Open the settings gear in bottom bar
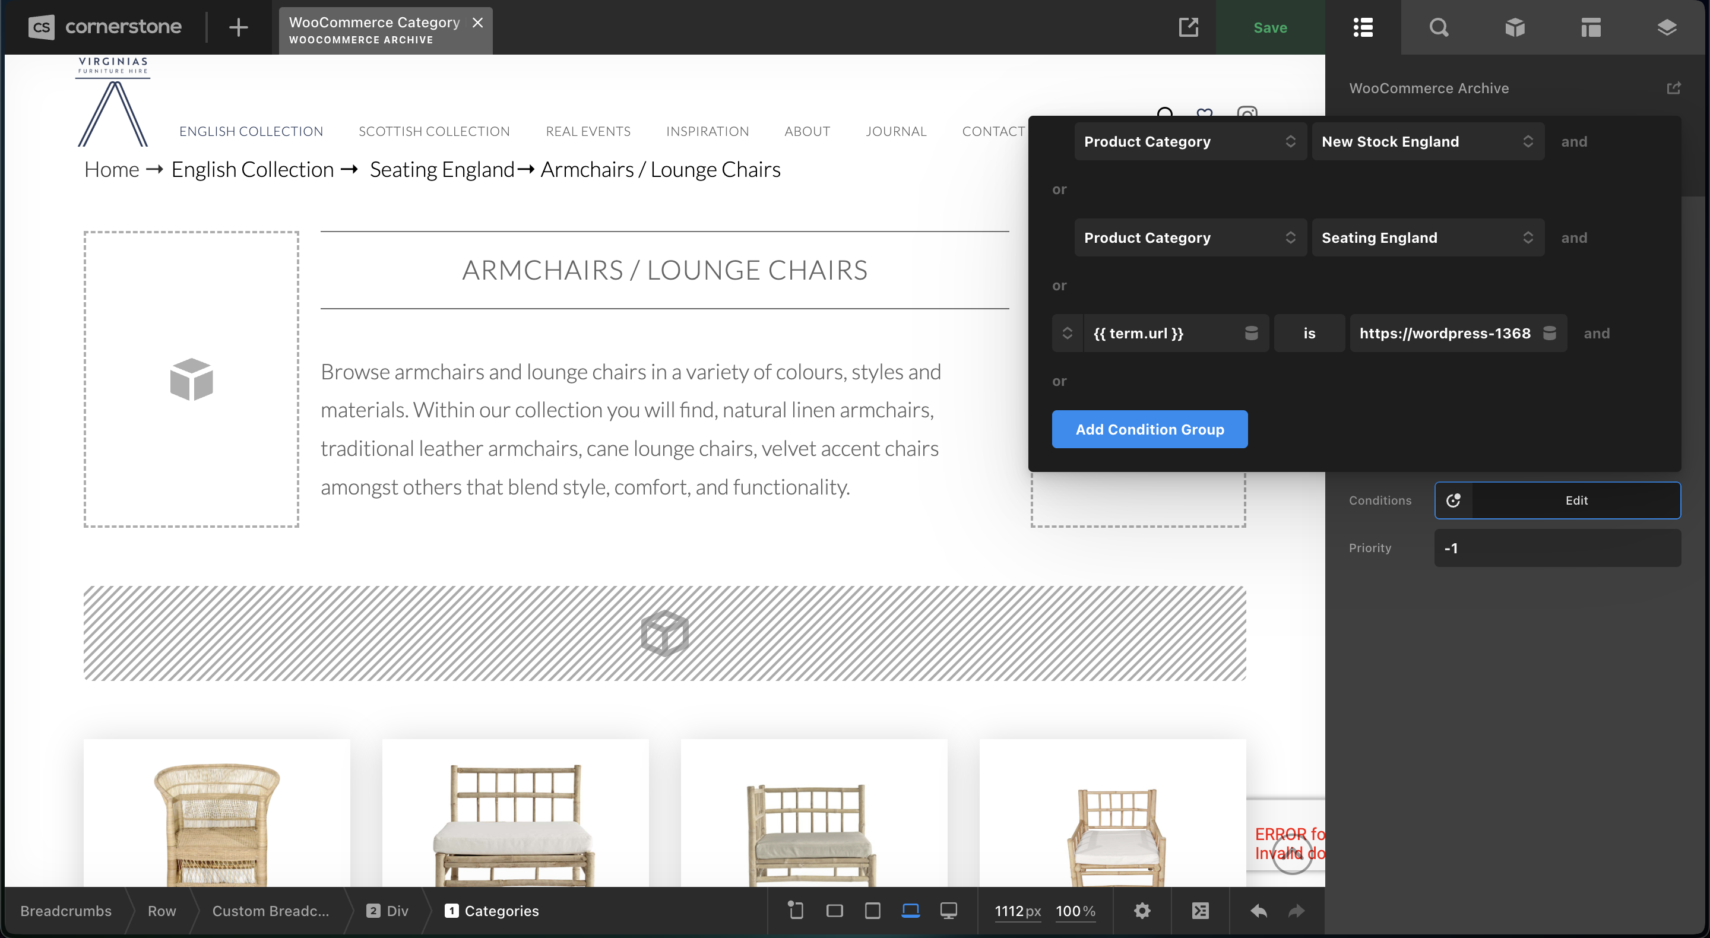1710x938 pixels. [x=1142, y=910]
